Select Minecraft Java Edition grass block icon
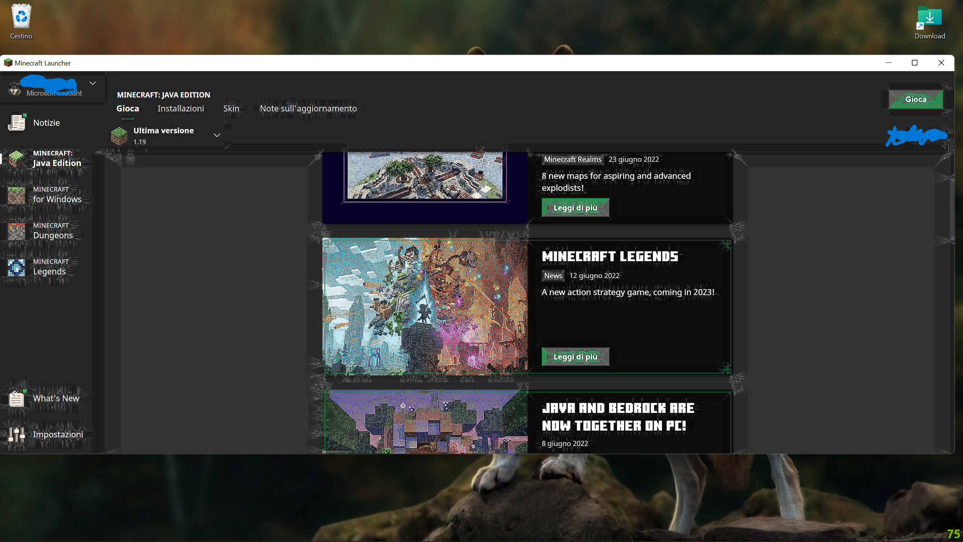 click(x=17, y=158)
